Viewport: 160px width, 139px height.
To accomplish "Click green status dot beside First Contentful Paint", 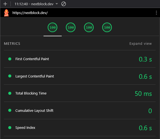I will (10, 59).
